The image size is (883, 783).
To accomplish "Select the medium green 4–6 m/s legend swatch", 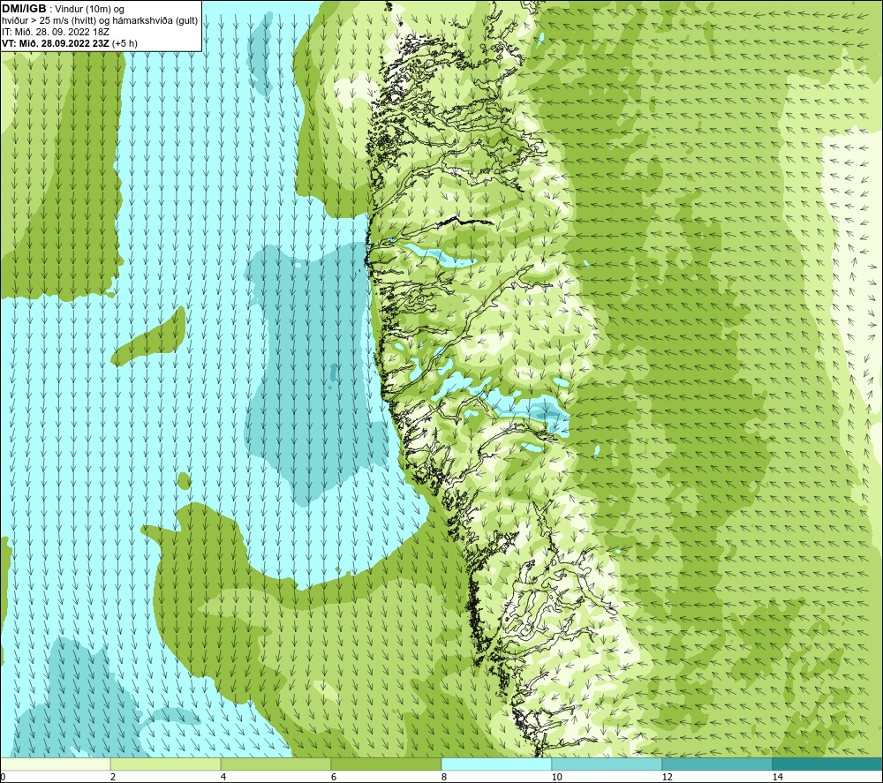I will (275, 764).
